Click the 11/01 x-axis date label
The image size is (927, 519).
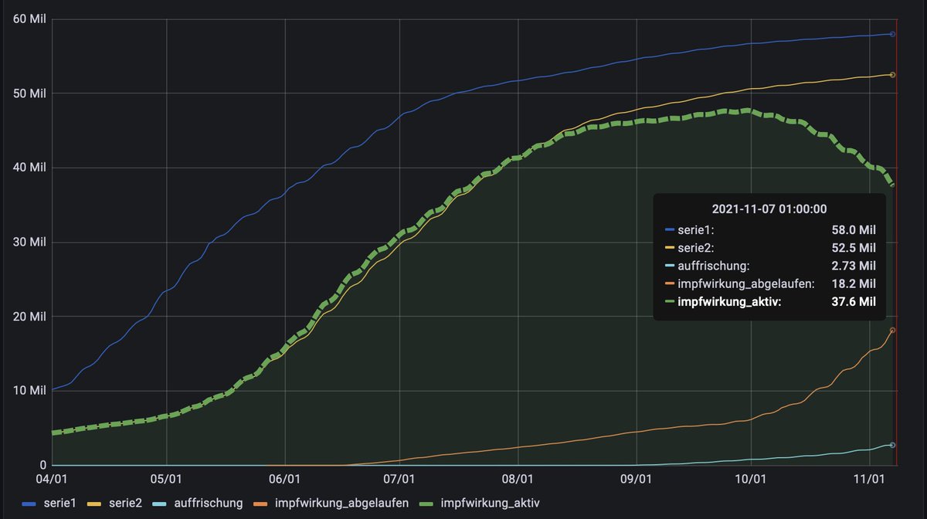[869, 479]
